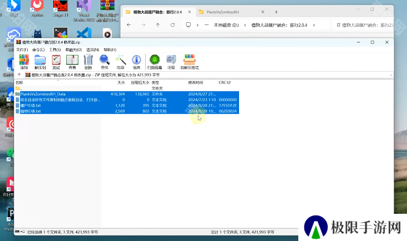Image resolution: width=407 pixels, height=241 pixels.
Task: Click the 注释 (Comment) toolbar icon
Action: coord(171,62)
